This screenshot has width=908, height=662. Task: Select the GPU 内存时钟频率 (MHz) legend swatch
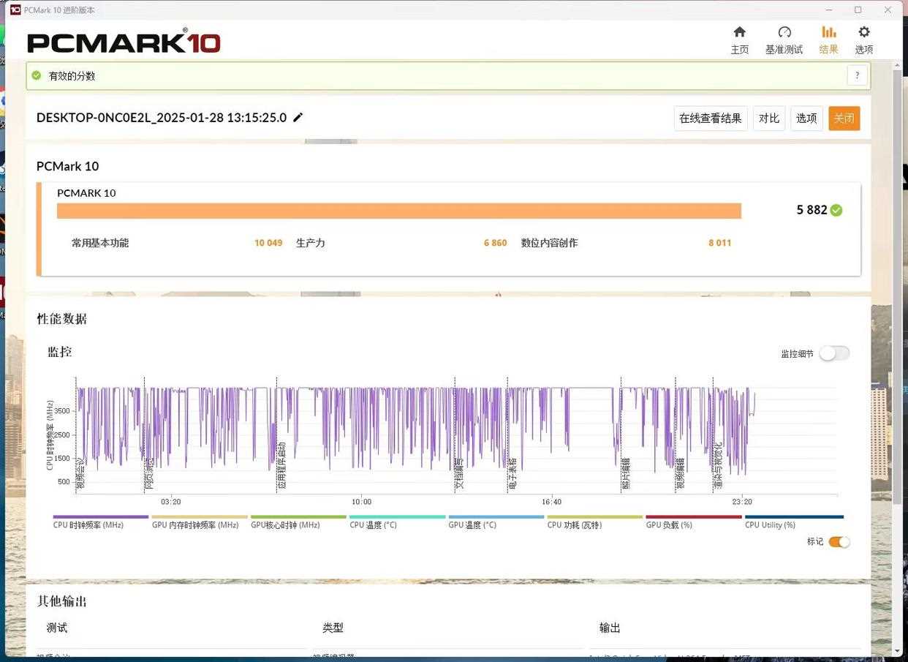point(200,516)
